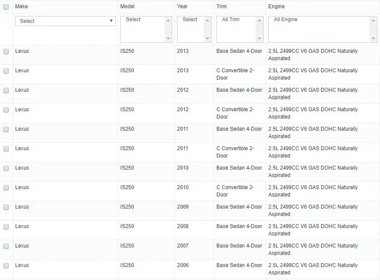Click Lexus in the 2006 row
Viewport: 380px width, 280px height.
click(x=22, y=265)
